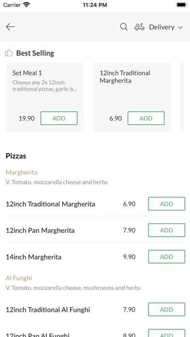Add 12inch Pan Al Funghi pizza
This screenshot has width=190, height=337.
[167, 334]
